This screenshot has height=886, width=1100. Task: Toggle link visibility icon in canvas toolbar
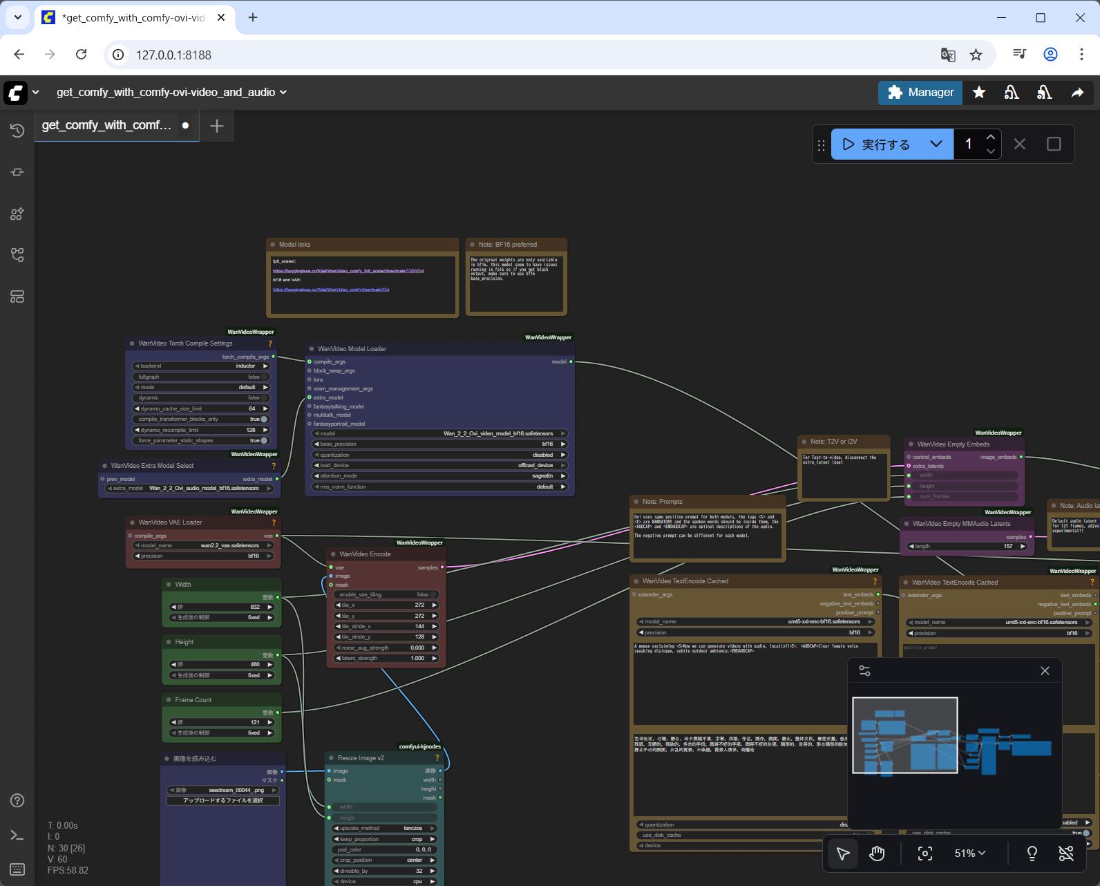point(1066,854)
